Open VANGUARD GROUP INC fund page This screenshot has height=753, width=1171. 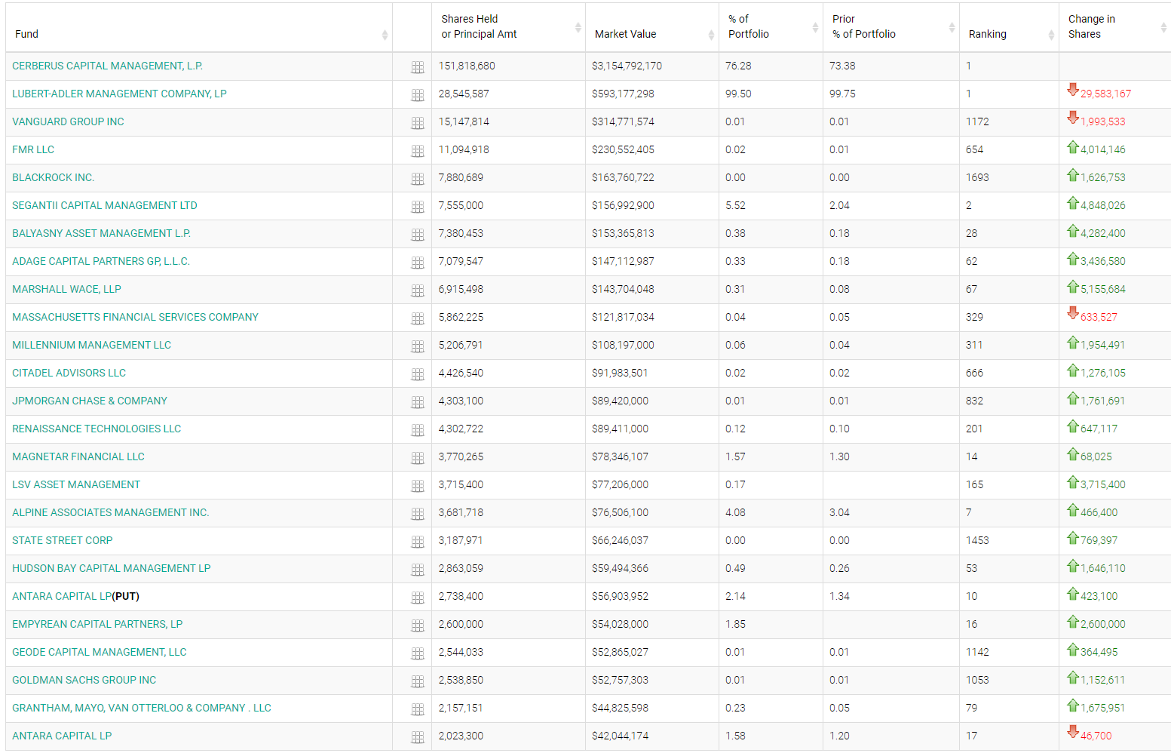click(x=68, y=121)
